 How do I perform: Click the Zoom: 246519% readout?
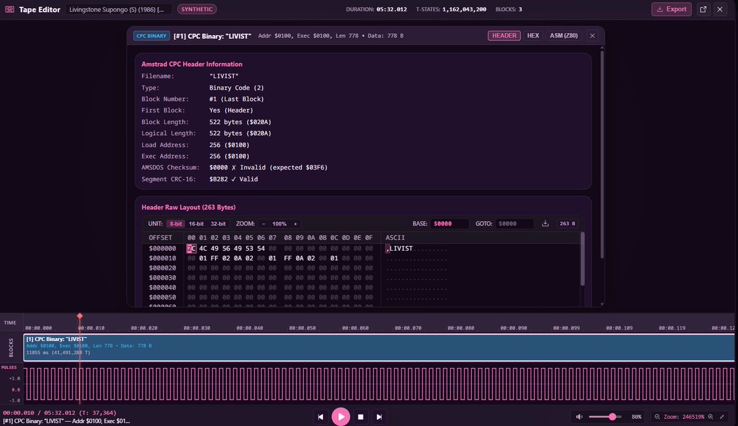pos(684,417)
